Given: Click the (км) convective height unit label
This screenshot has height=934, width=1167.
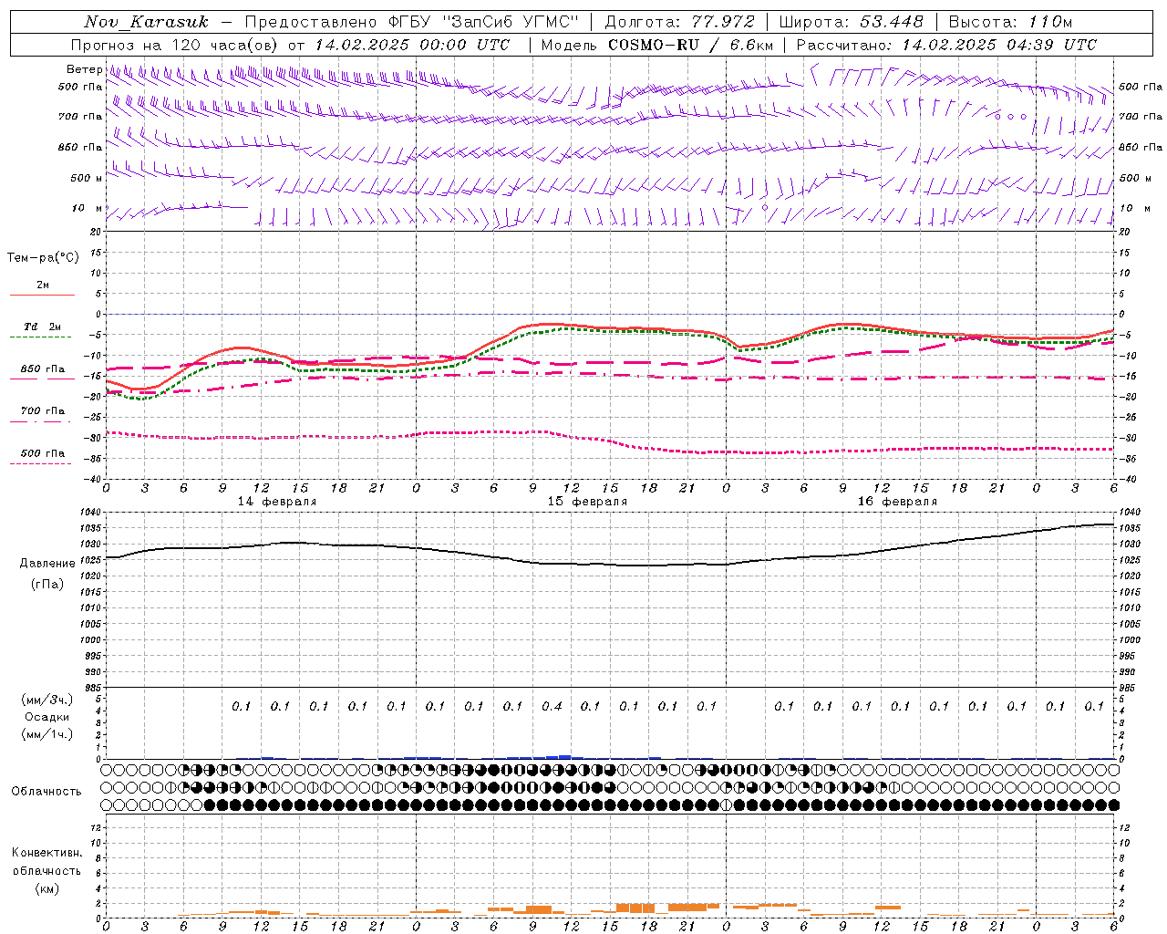Looking at the screenshot, I should (46, 888).
